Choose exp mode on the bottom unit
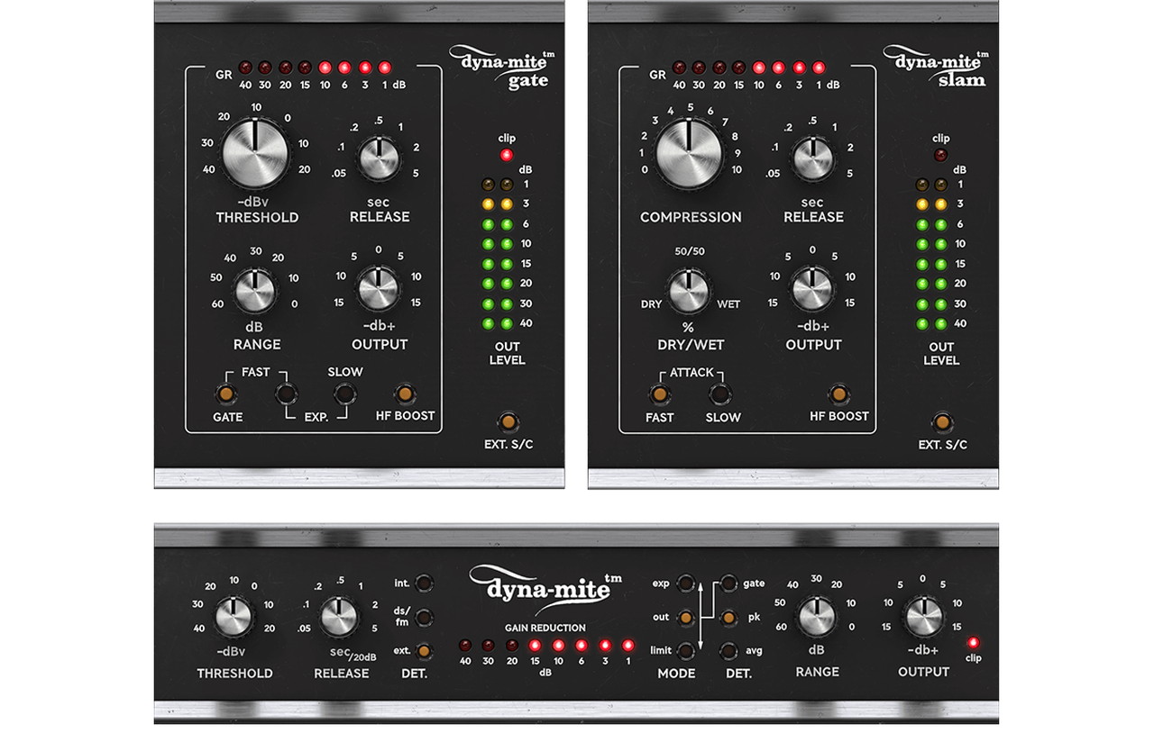The width and height of the screenshot is (1154, 733). (686, 584)
